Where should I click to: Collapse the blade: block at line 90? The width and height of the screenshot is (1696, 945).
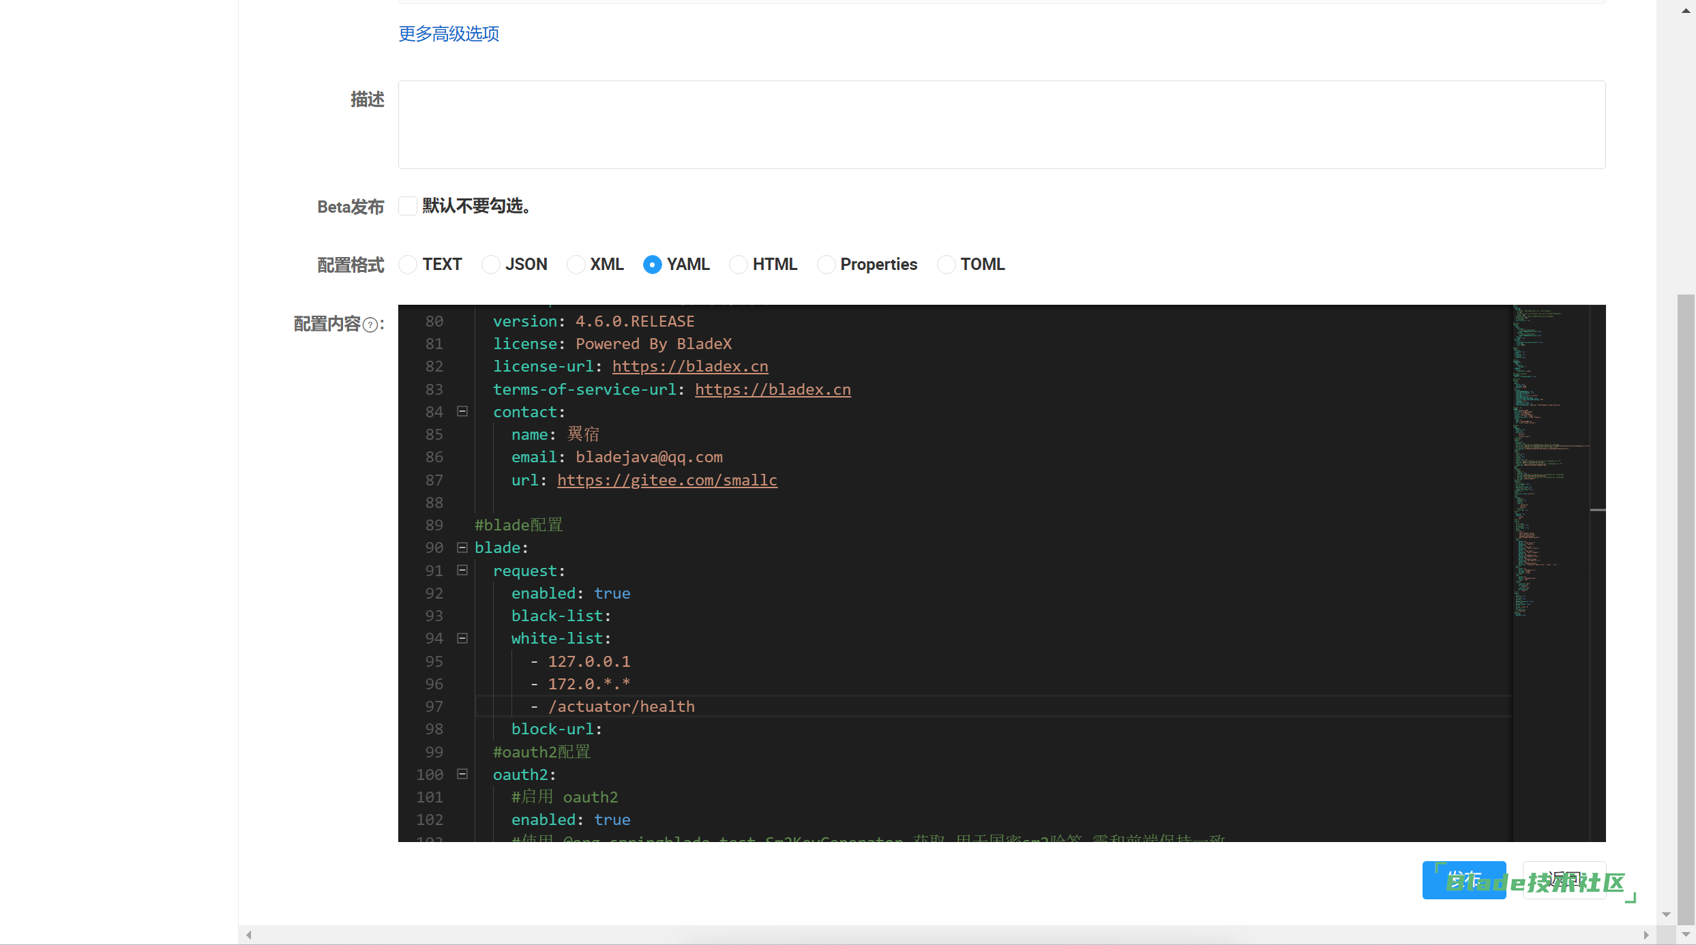(462, 547)
